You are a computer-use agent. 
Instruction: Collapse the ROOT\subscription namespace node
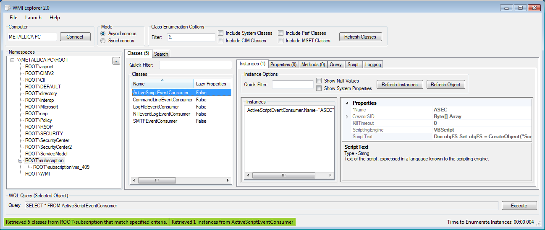tap(21, 160)
